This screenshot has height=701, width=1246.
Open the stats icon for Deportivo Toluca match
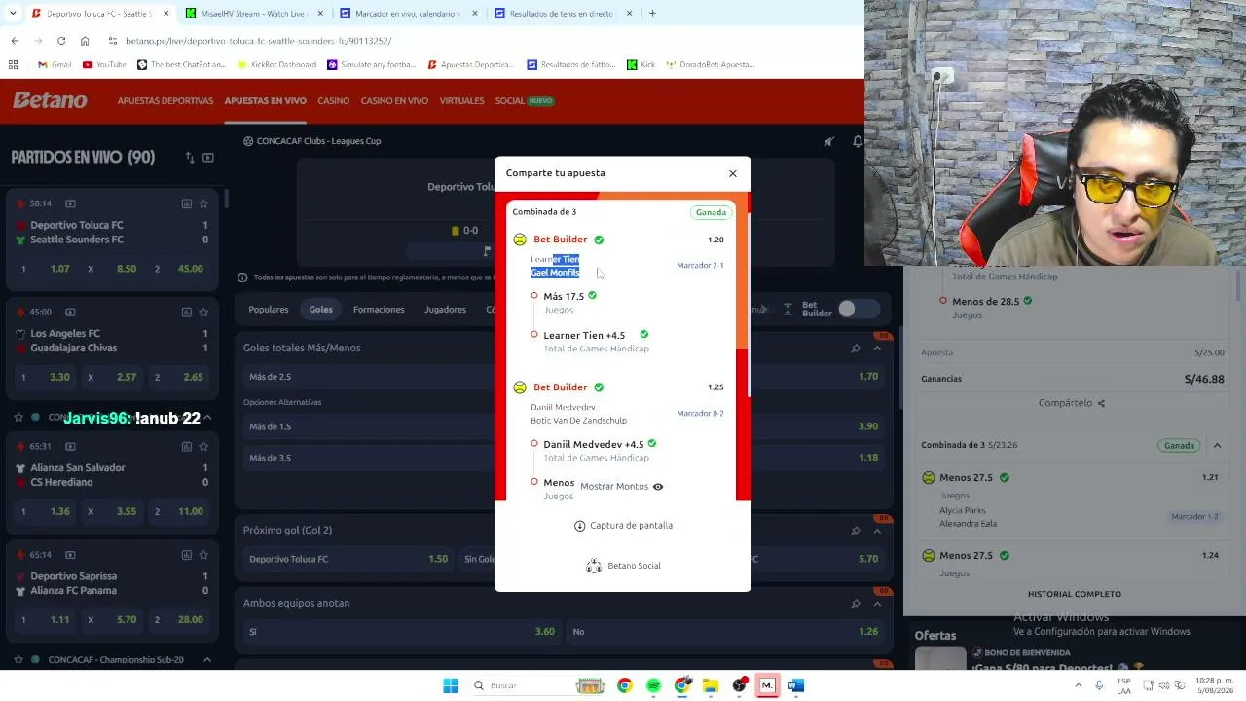pyautogui.click(x=186, y=203)
